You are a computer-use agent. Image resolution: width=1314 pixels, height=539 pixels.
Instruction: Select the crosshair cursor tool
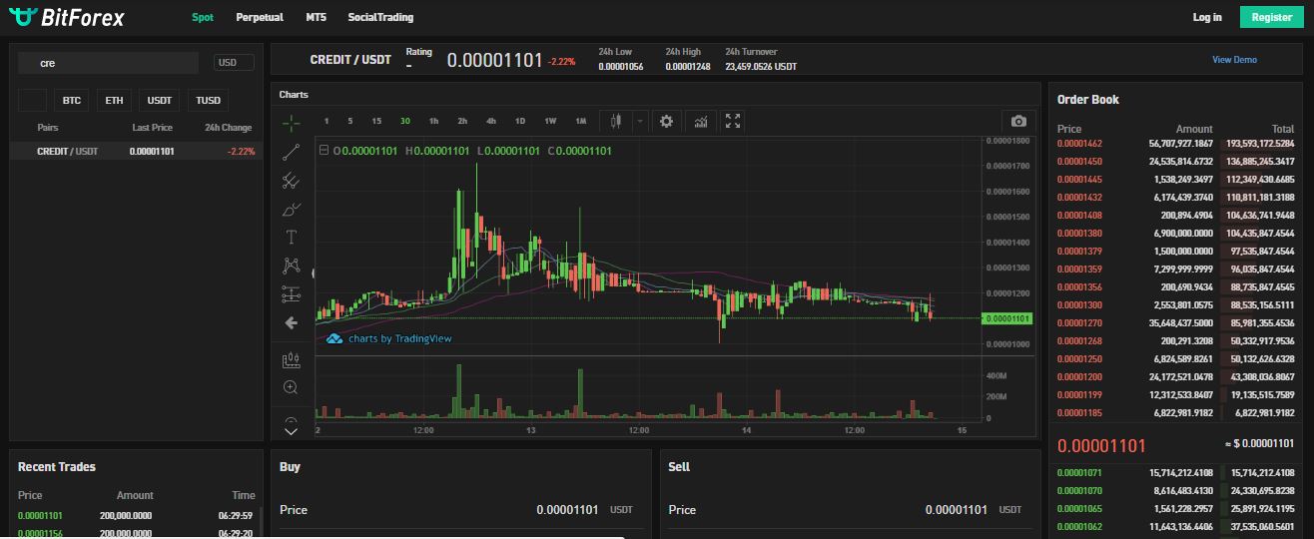point(291,123)
